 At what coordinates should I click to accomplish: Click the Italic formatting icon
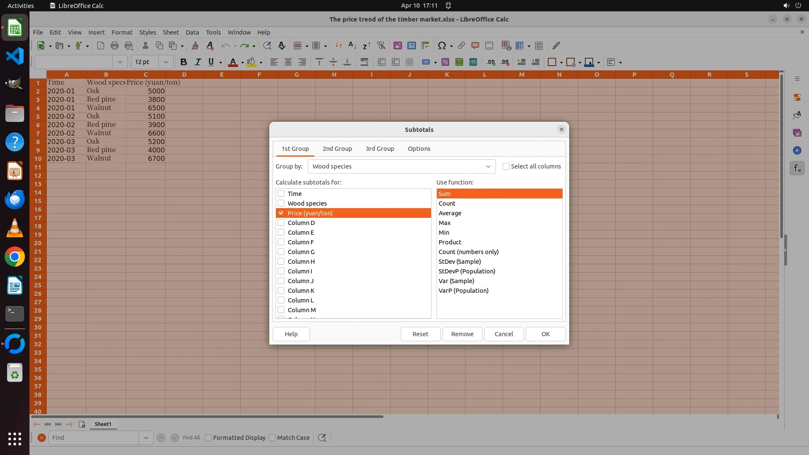coord(197,62)
